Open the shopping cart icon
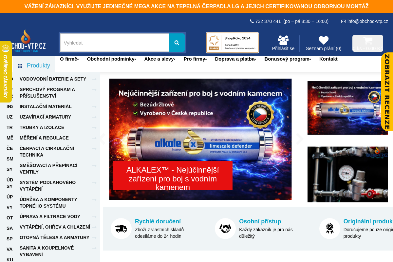 368,41
